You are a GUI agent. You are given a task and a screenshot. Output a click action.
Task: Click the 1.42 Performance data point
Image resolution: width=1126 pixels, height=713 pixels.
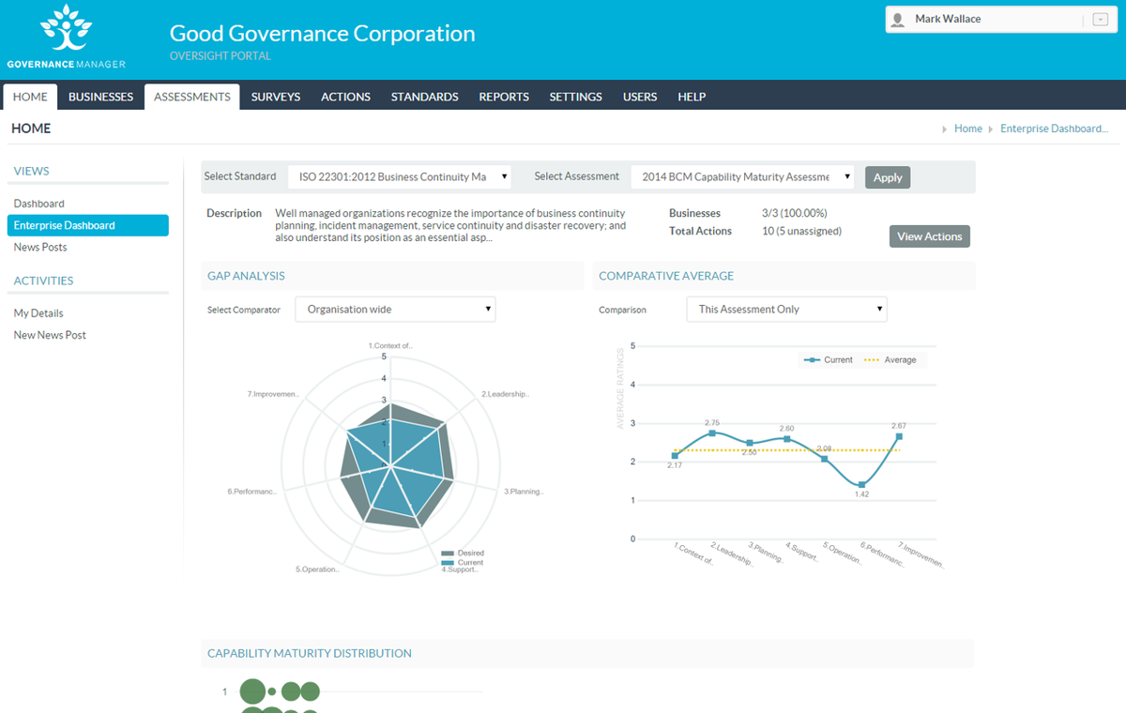click(861, 484)
